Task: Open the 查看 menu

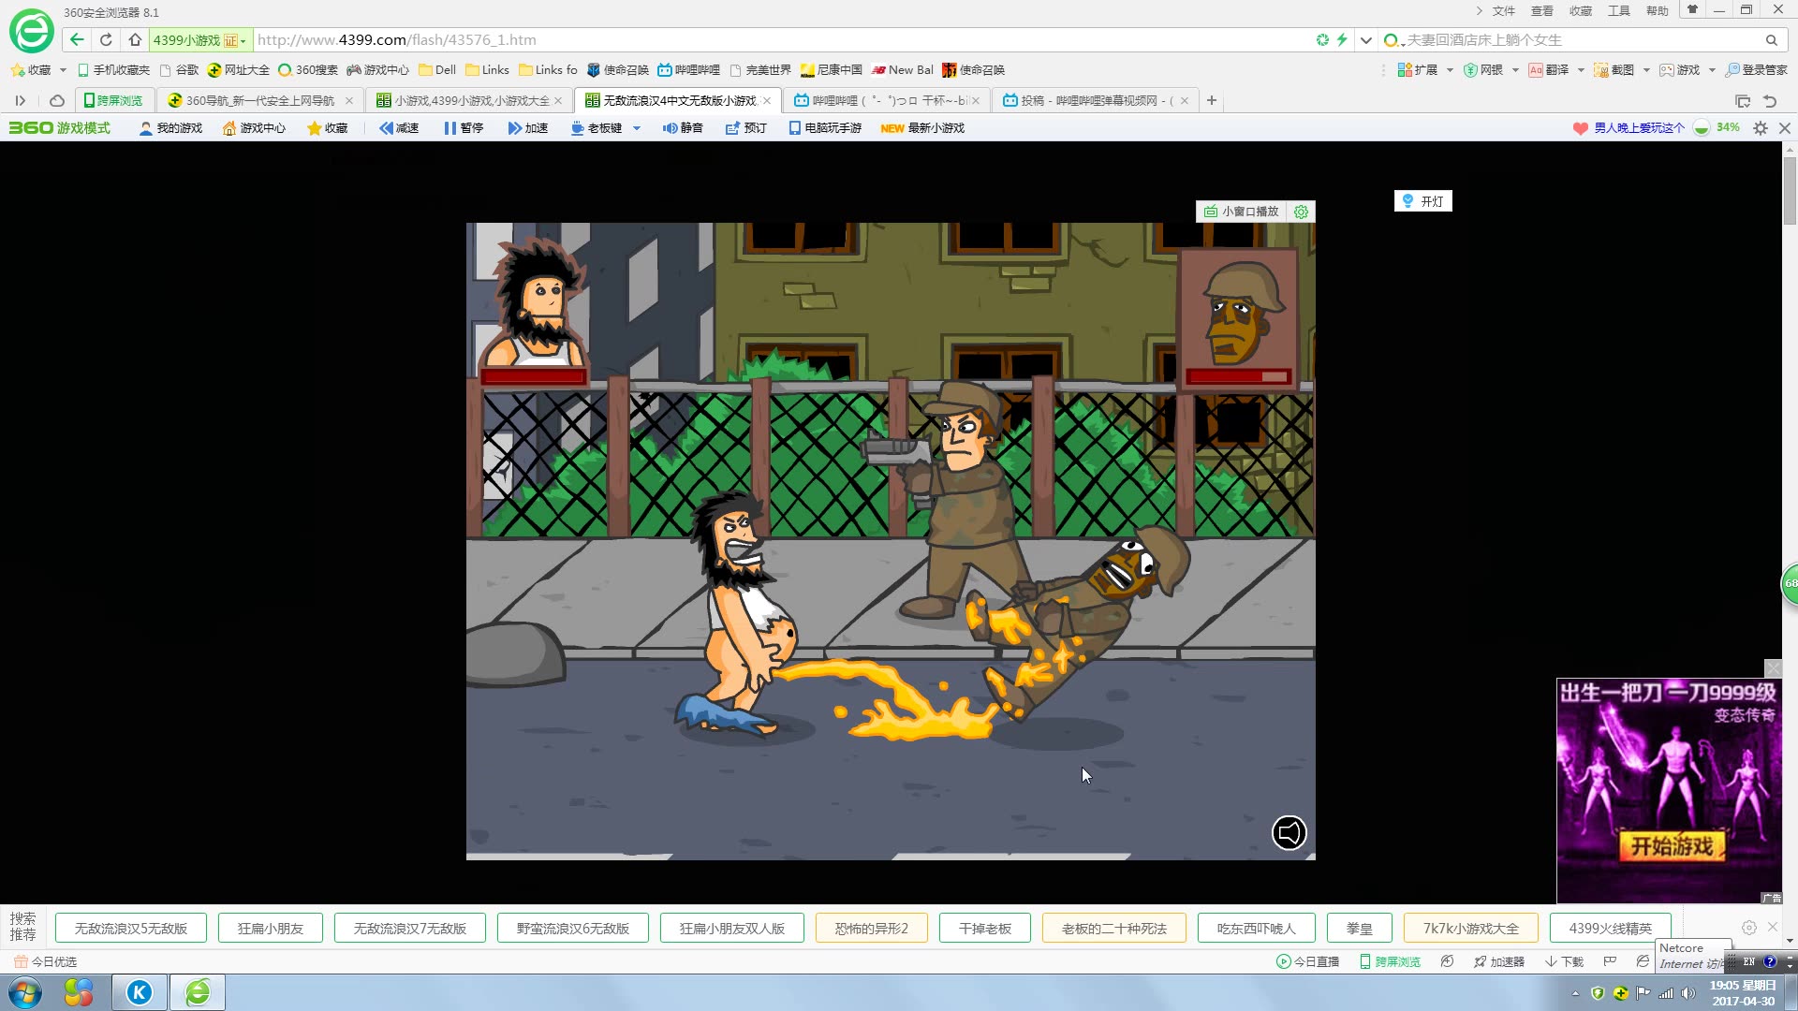Action: (x=1541, y=11)
